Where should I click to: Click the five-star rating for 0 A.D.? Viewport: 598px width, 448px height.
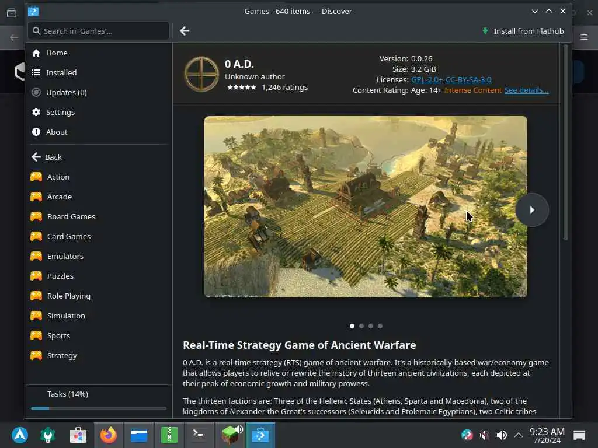click(x=241, y=87)
